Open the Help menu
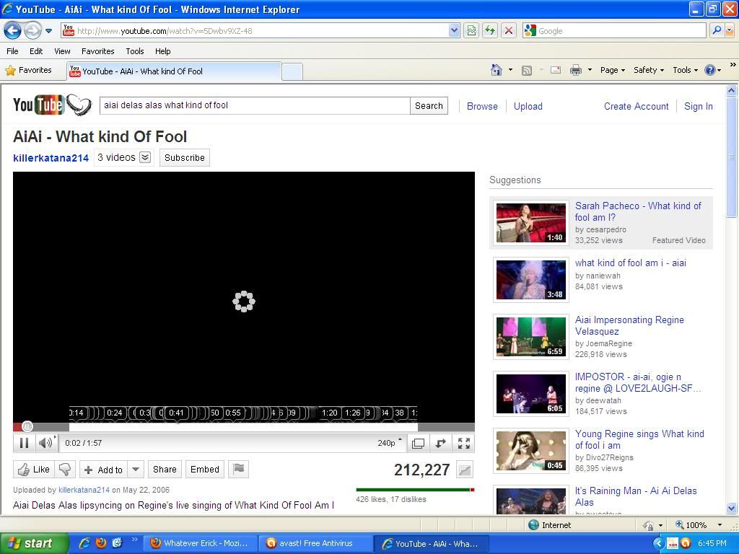The height and width of the screenshot is (554, 739). [162, 51]
